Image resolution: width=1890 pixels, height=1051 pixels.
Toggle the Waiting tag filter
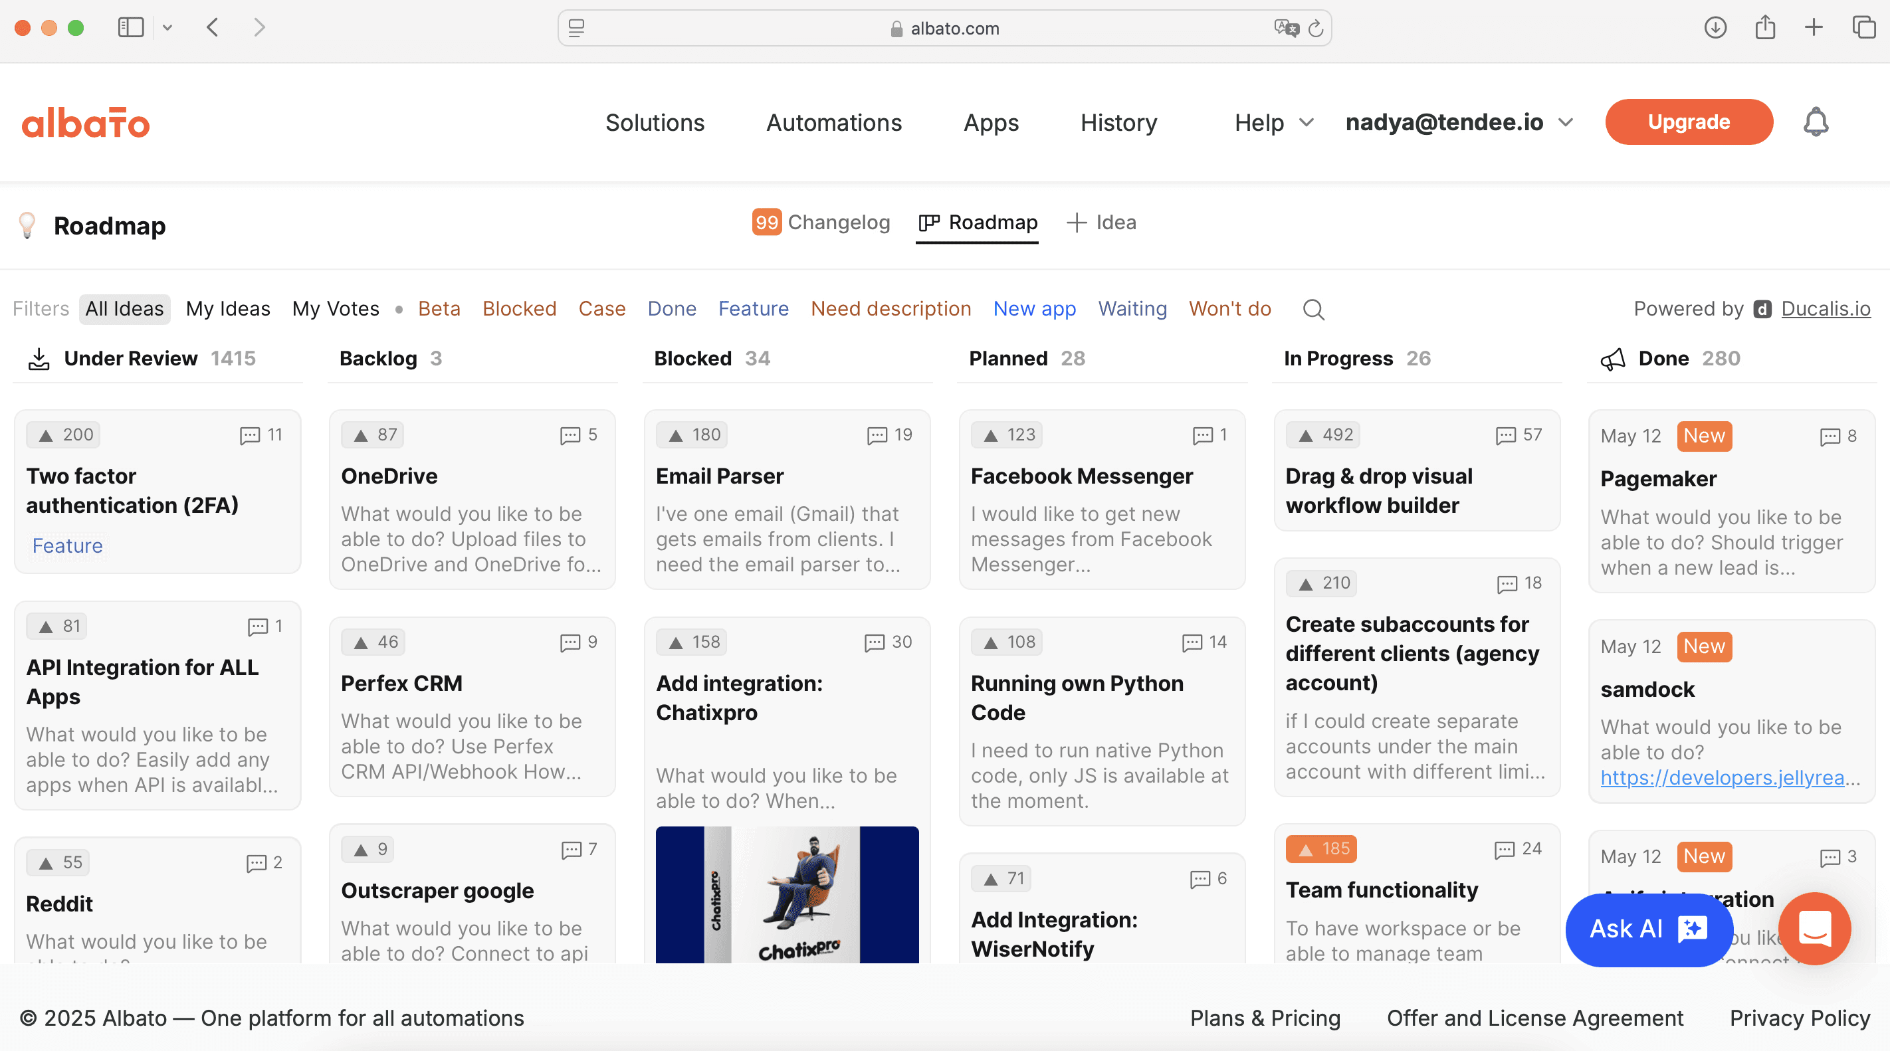tap(1132, 309)
